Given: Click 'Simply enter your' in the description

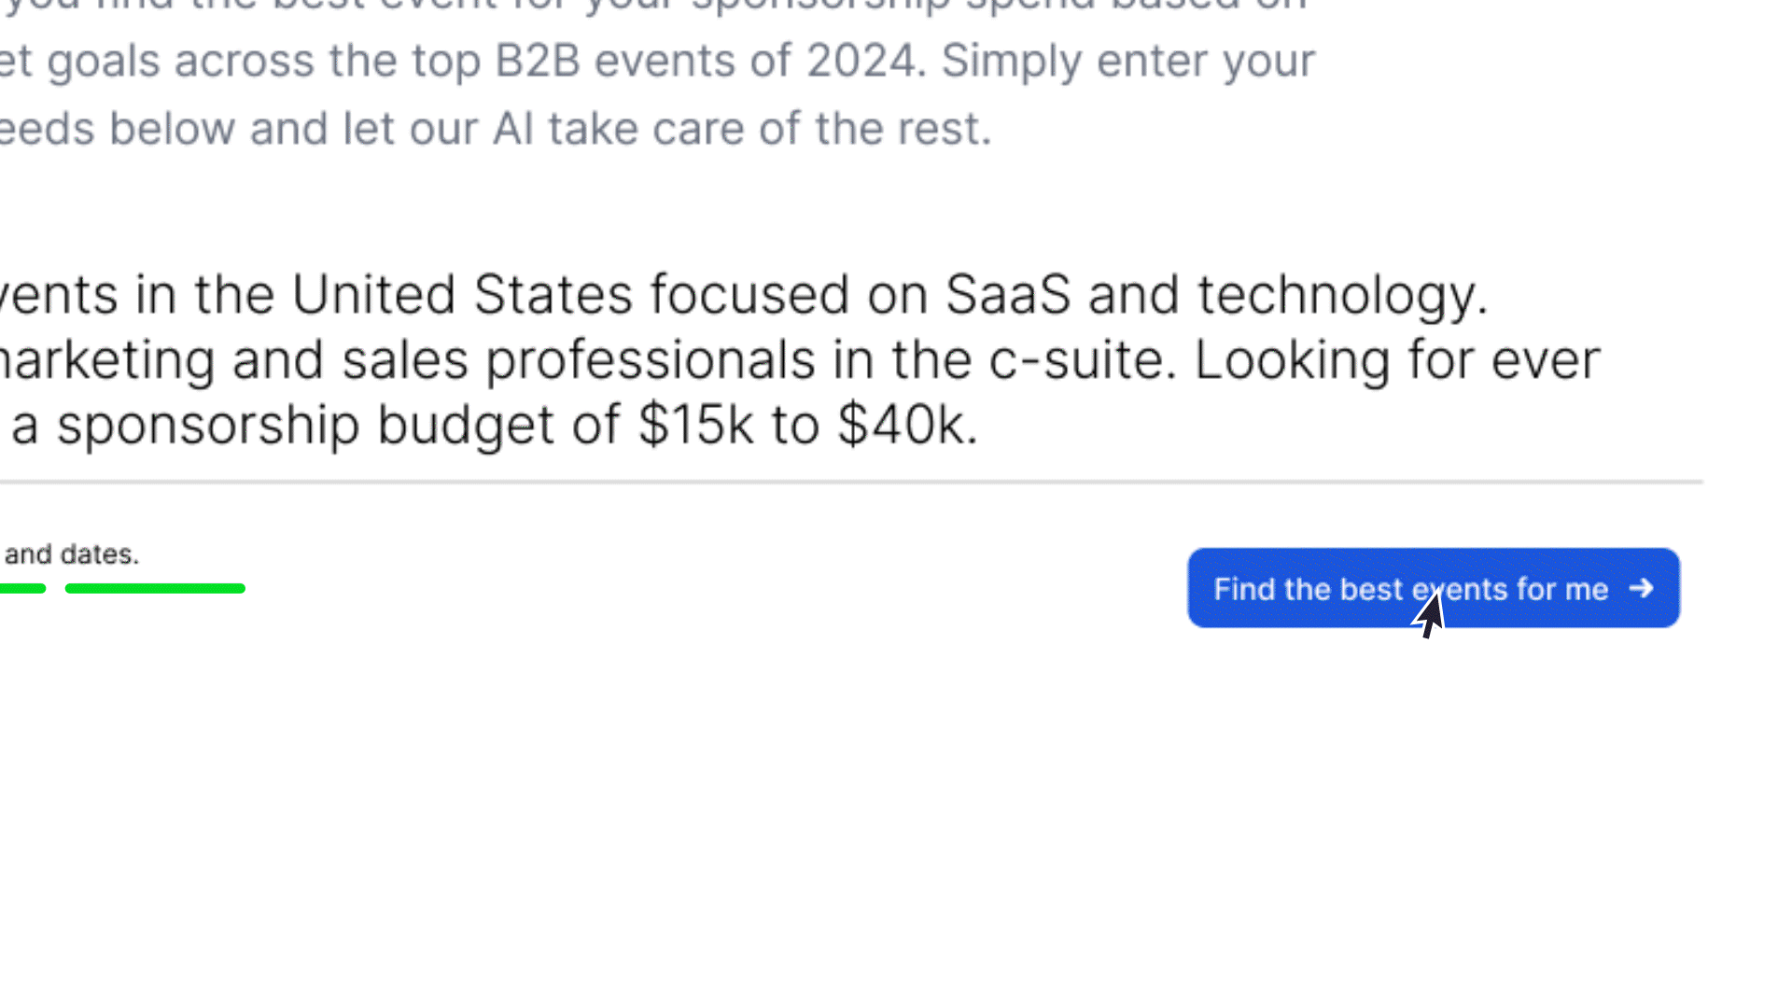Looking at the screenshot, I should (1127, 62).
